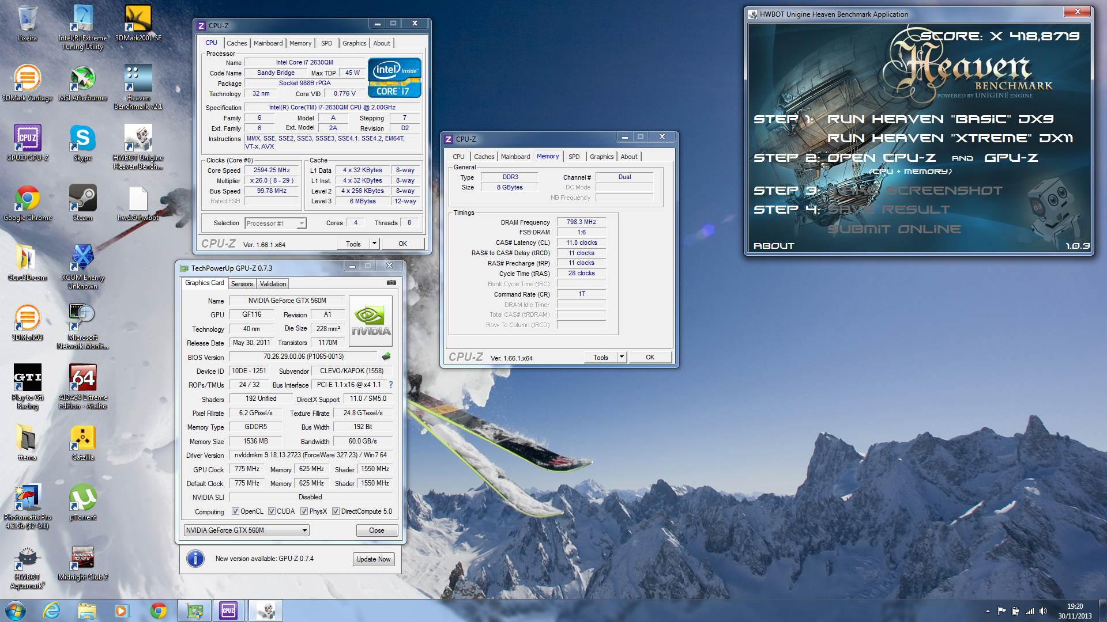Open 3DMark03 desktop icon
The image size is (1107, 622).
(27, 323)
